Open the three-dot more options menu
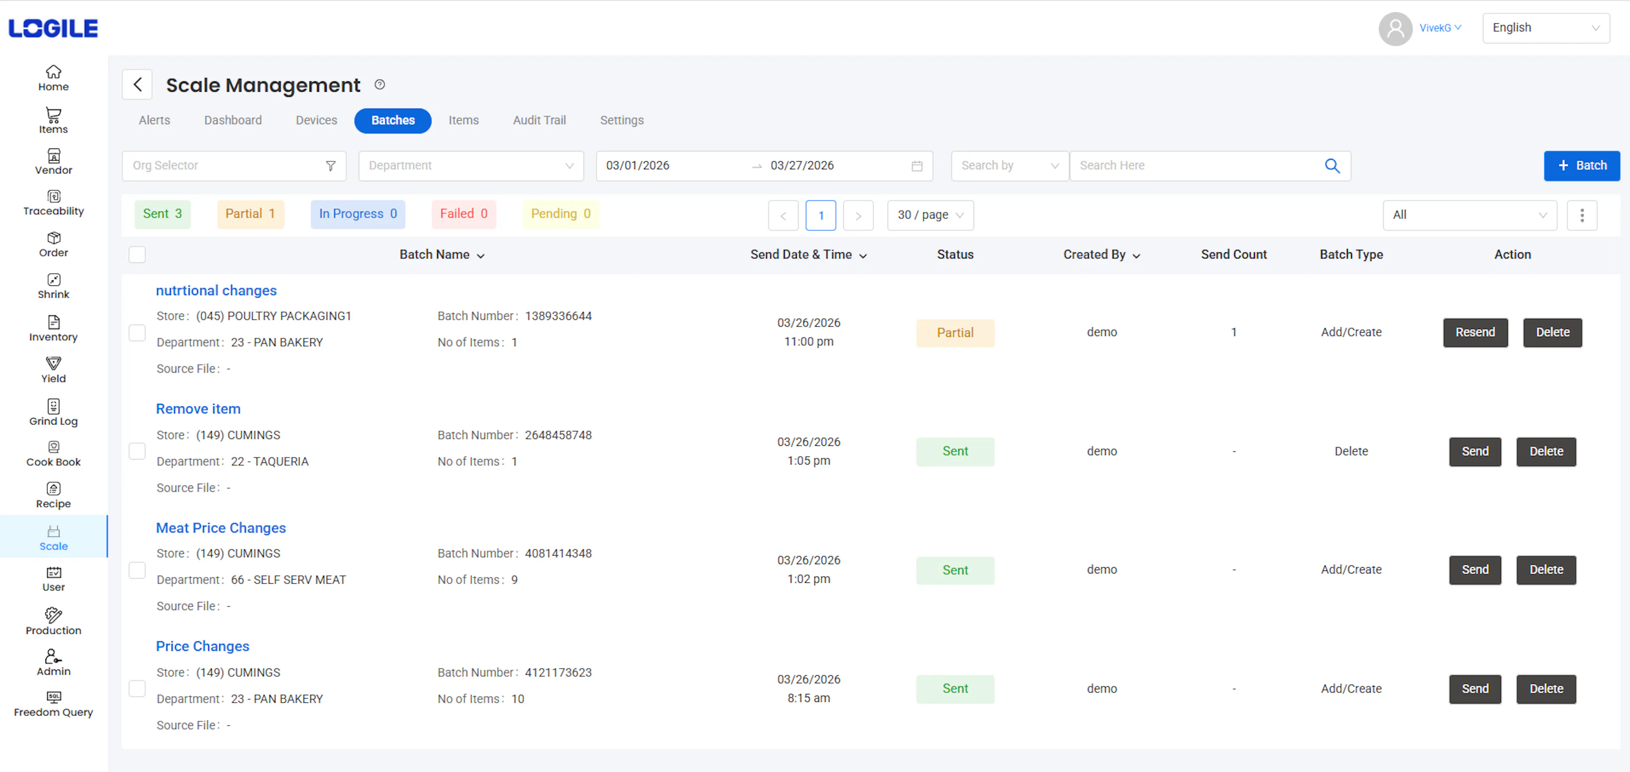Image resolution: width=1630 pixels, height=772 pixels. 1581,215
